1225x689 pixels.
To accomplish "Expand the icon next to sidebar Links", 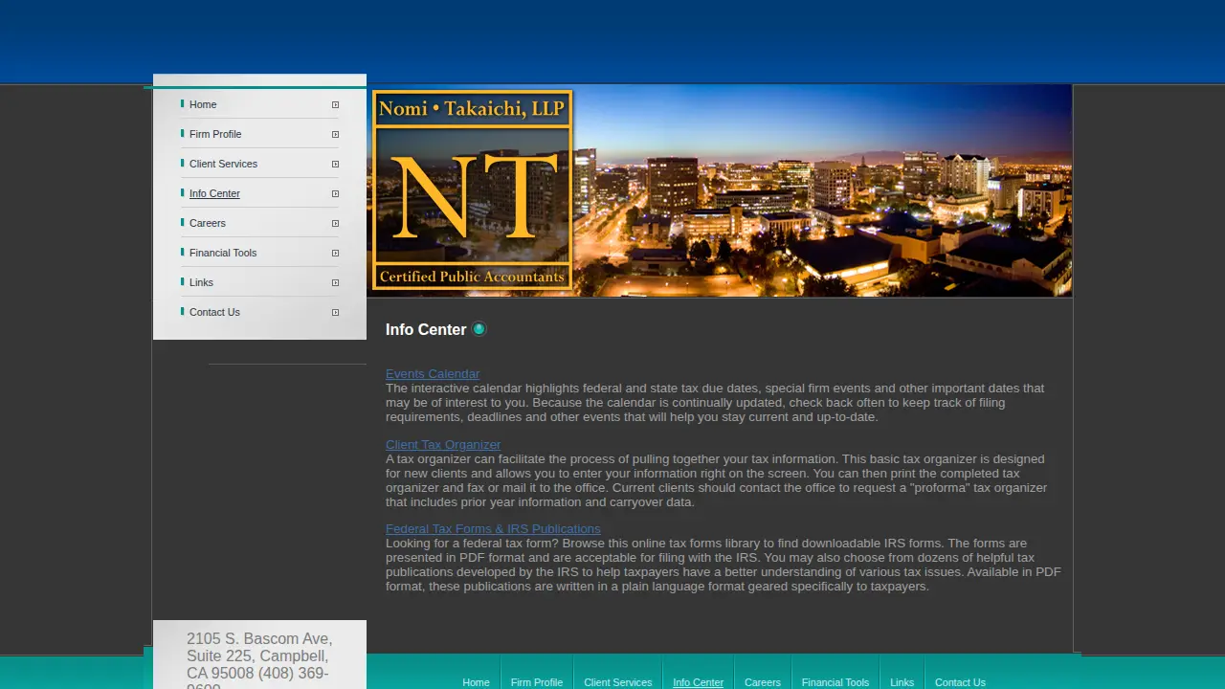I will 335,283.
